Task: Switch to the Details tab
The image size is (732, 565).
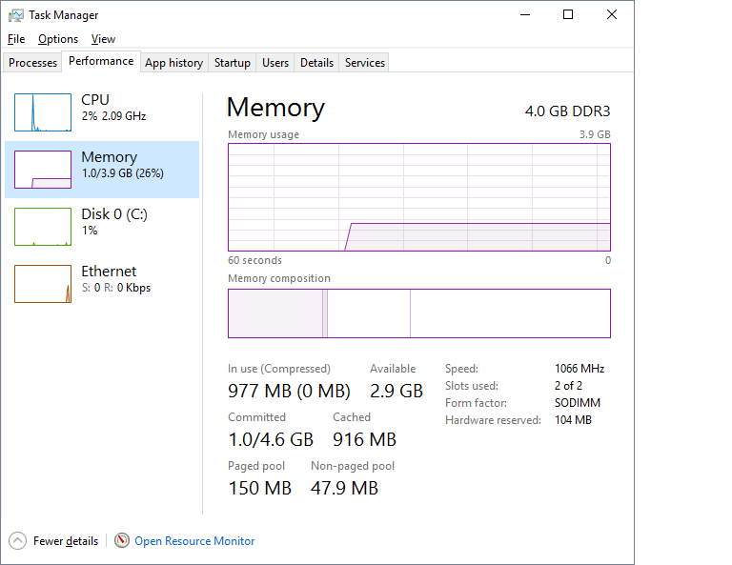Action: tap(316, 63)
